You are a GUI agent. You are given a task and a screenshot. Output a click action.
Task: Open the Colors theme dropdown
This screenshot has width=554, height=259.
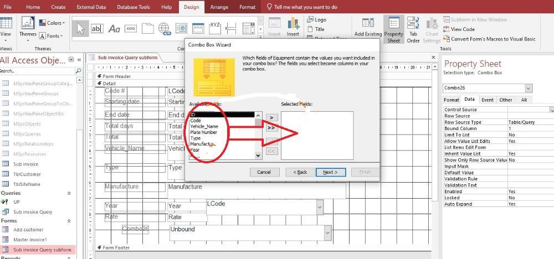52,23
